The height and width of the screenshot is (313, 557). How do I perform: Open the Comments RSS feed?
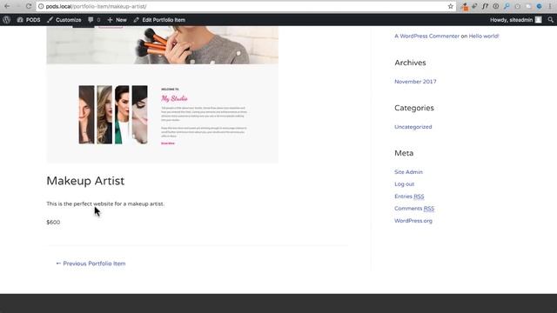click(414, 209)
